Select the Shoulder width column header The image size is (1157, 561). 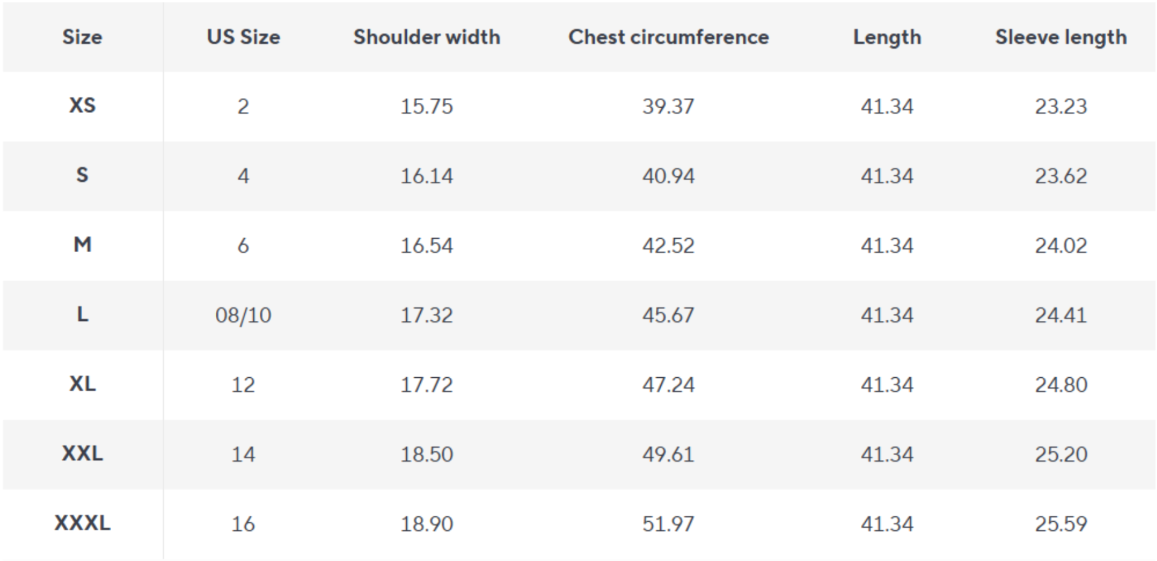coord(426,37)
